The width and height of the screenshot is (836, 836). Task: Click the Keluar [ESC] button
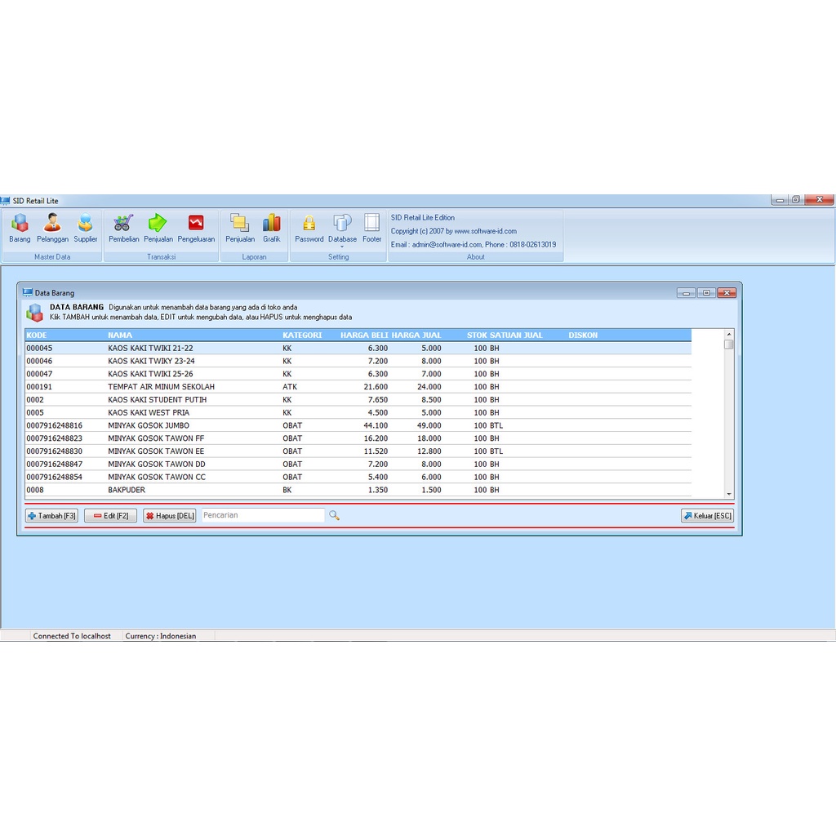(706, 515)
